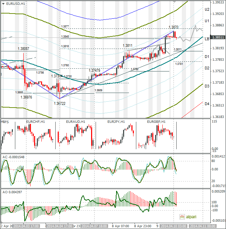This screenshot has width=226, height=229.
Task: Click the 1.37523 price axis value
Action: point(218,71)
